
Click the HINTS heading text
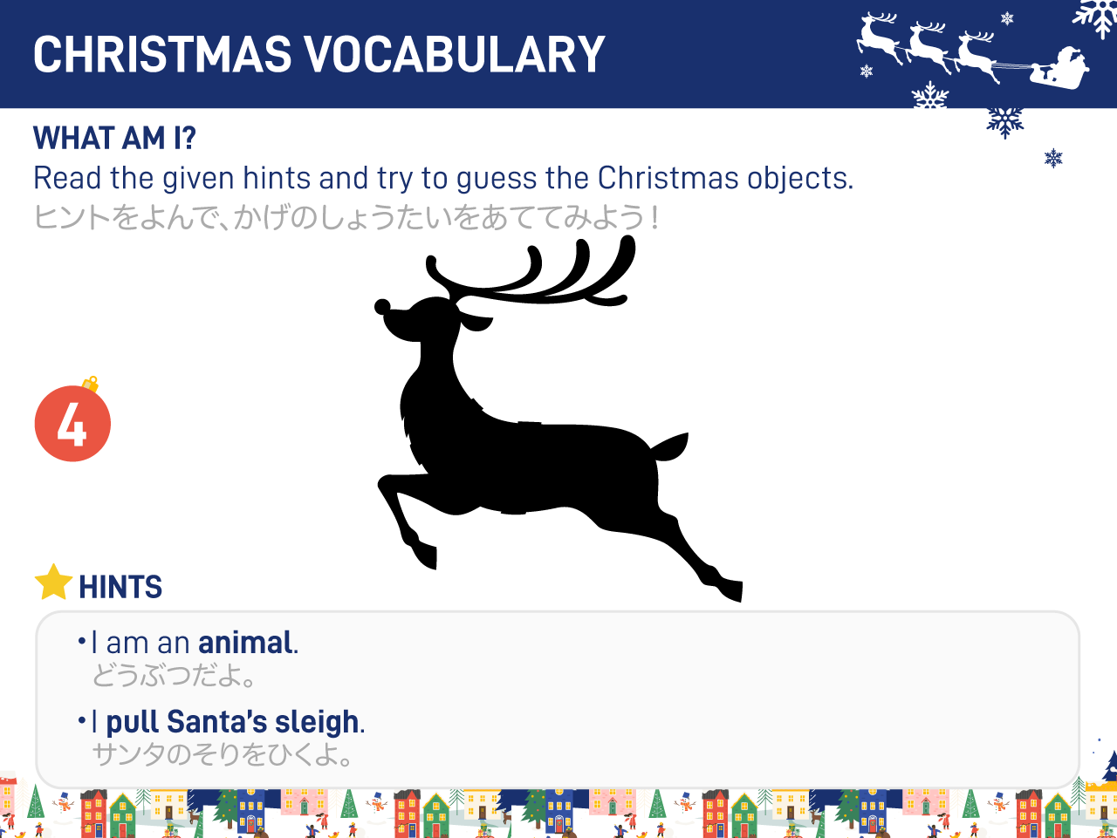120,587
